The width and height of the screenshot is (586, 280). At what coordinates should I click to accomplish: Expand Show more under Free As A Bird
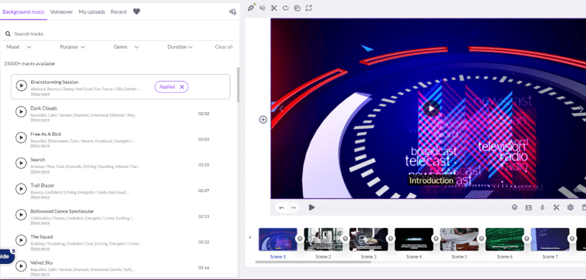pos(40,146)
